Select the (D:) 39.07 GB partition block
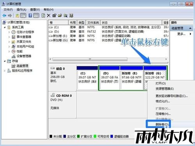This screenshot has height=146, width=195. click(110, 78)
